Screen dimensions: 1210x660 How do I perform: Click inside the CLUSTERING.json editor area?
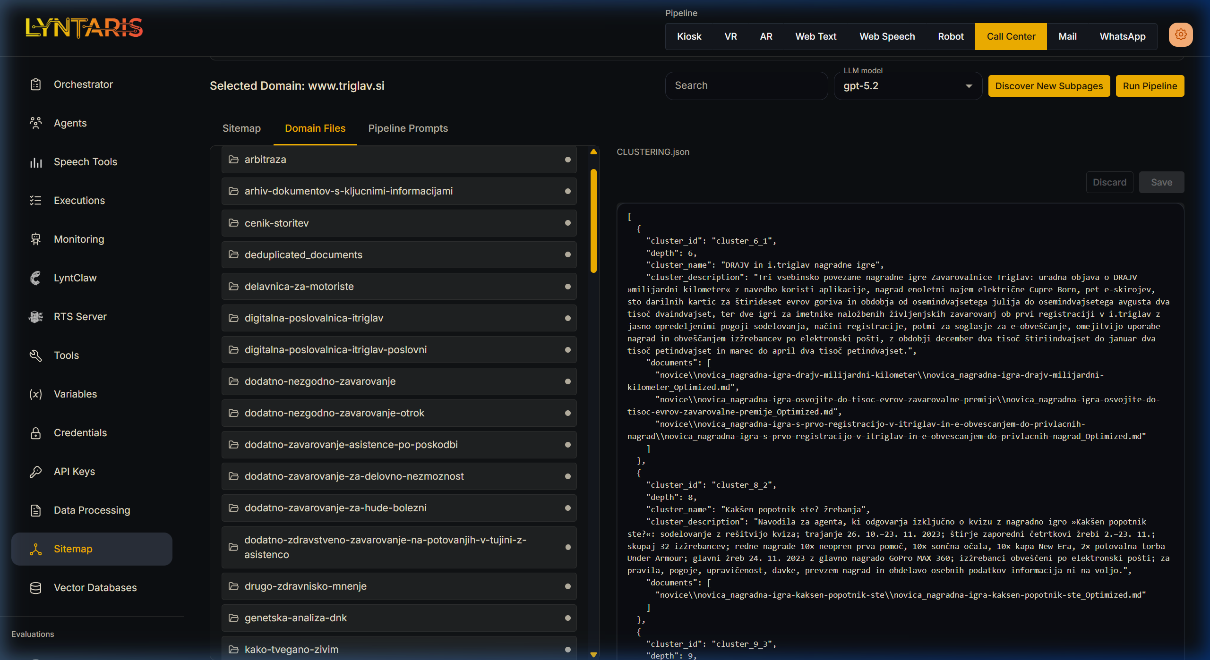click(x=900, y=432)
